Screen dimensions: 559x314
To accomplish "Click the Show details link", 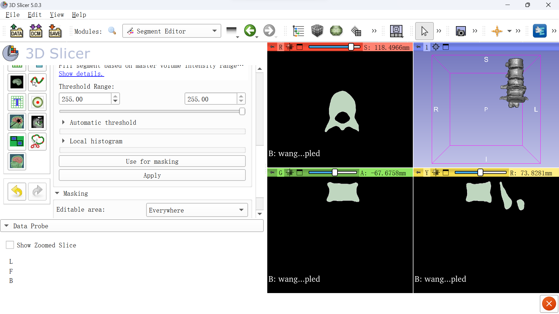I will 81,74.
